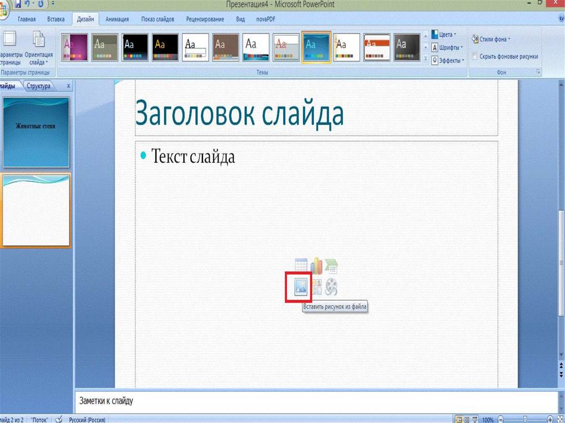Apply the purple-magenta theme
565x423 pixels.
pyautogui.click(x=74, y=47)
